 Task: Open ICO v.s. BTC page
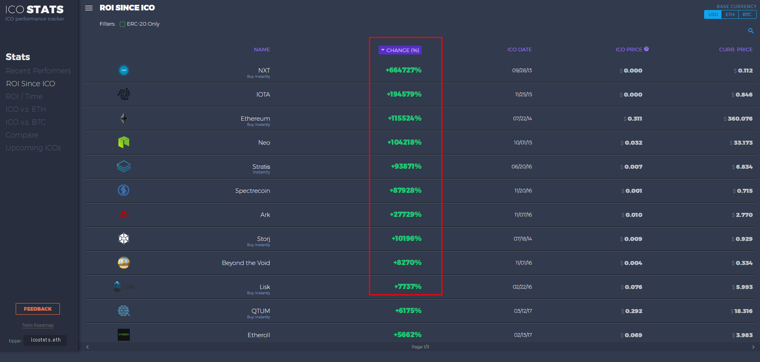click(26, 122)
